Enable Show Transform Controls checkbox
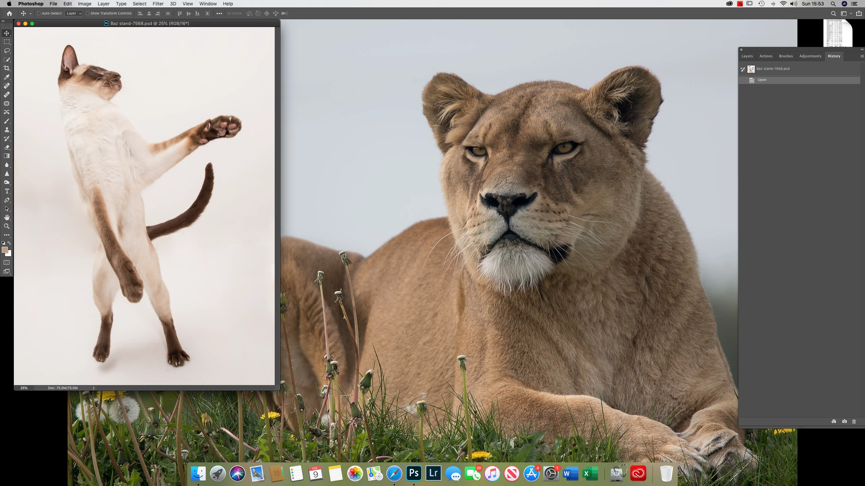Viewport: 865px width, 486px height. 88,13
